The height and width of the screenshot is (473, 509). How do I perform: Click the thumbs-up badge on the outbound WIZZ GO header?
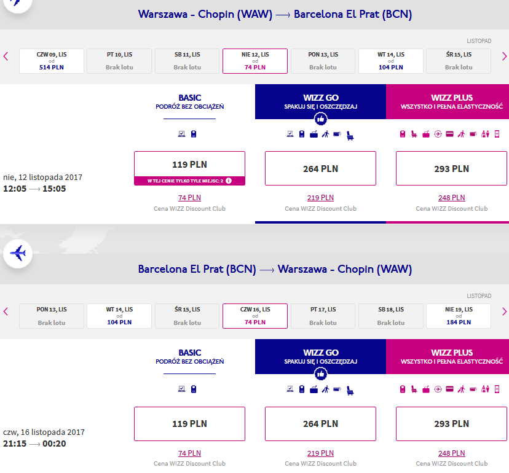tap(321, 119)
